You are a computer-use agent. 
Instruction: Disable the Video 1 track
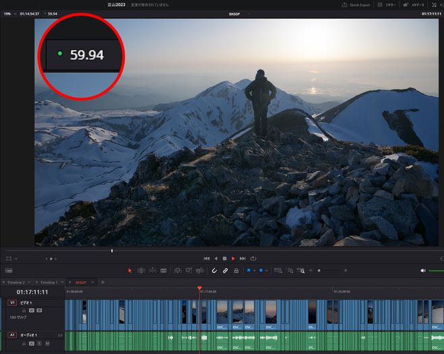(39, 311)
